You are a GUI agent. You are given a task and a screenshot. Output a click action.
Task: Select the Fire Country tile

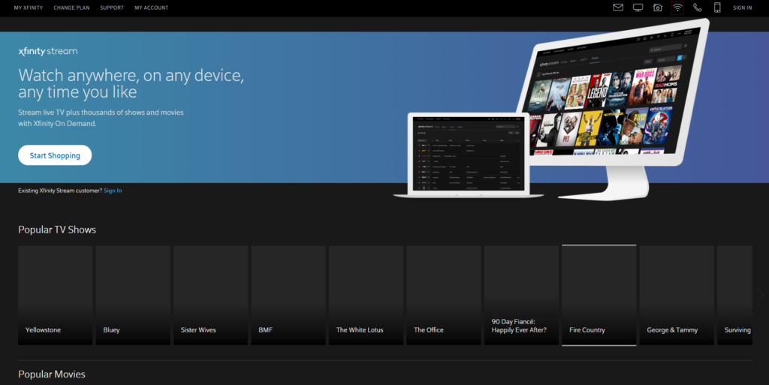pos(599,296)
